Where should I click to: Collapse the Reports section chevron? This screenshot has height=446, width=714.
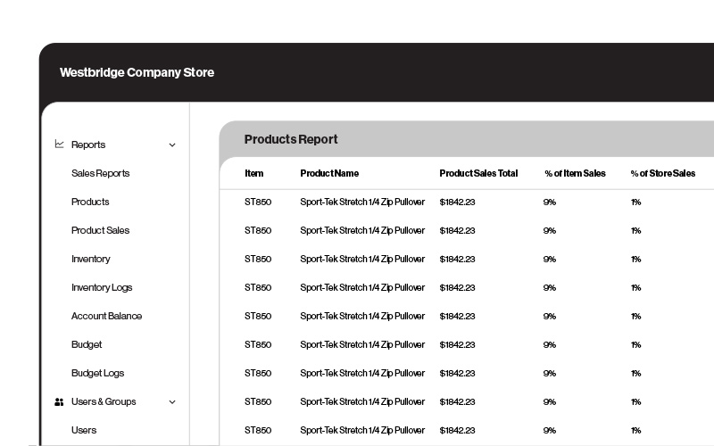coord(172,145)
